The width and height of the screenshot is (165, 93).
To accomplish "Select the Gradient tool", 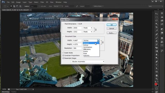I will coord(156,51).
